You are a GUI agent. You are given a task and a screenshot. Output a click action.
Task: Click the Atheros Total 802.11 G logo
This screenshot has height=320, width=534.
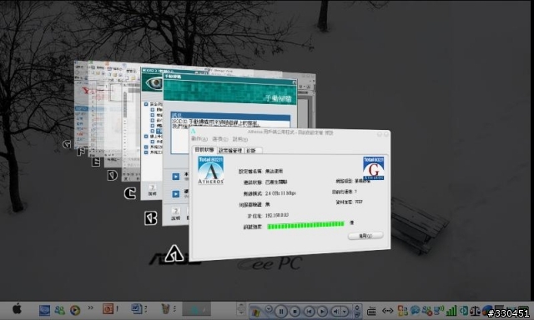click(x=373, y=168)
